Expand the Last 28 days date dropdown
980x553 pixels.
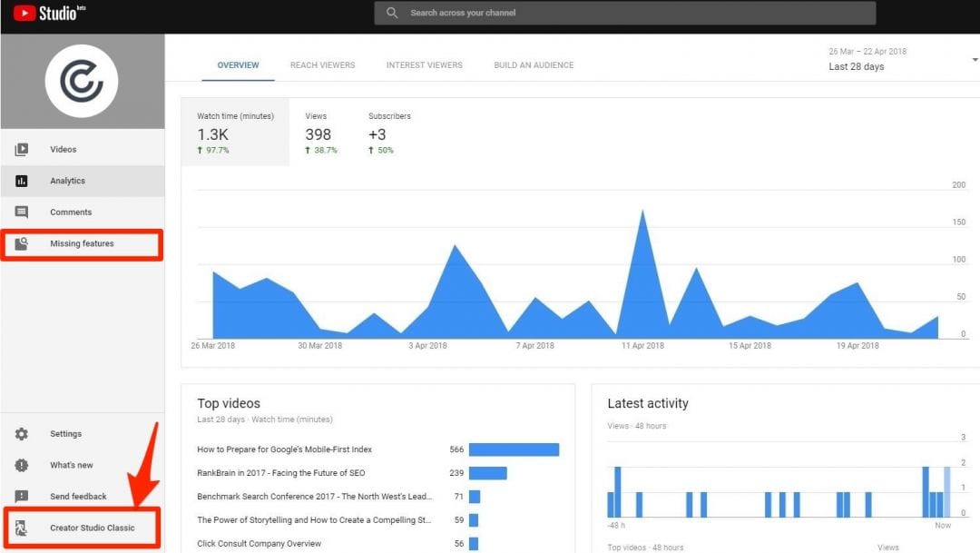(x=975, y=60)
